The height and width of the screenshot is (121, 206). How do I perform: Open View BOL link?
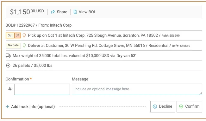(85, 12)
